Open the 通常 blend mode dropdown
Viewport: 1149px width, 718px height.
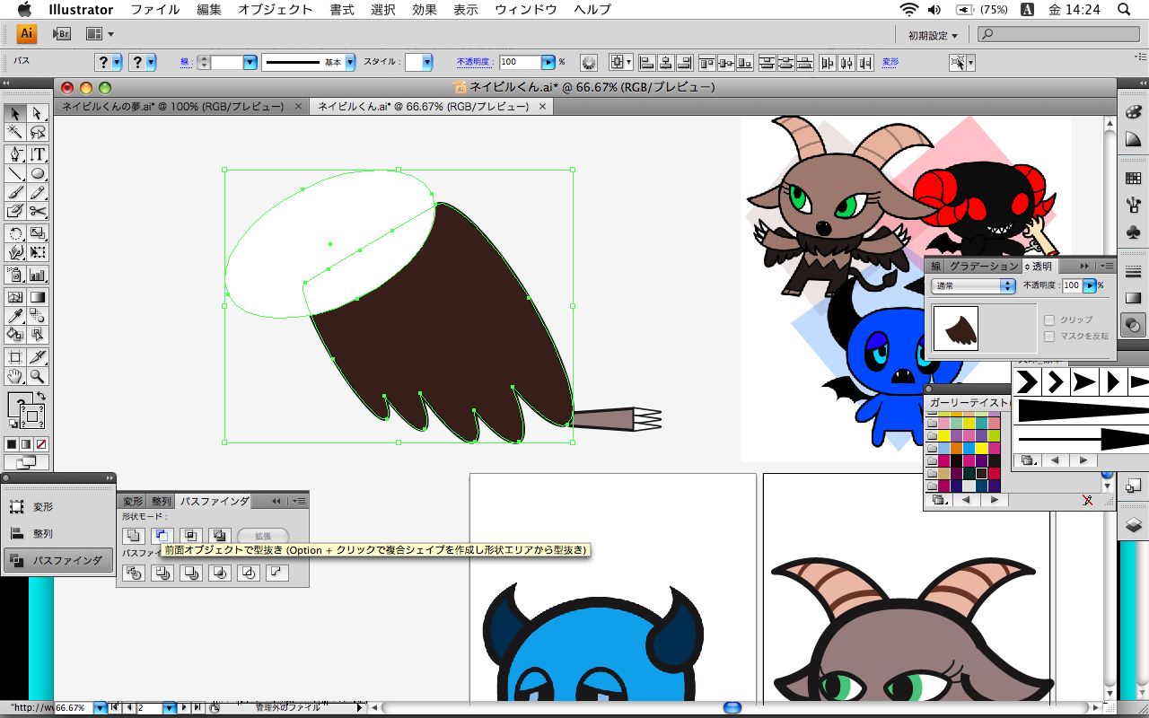(974, 285)
